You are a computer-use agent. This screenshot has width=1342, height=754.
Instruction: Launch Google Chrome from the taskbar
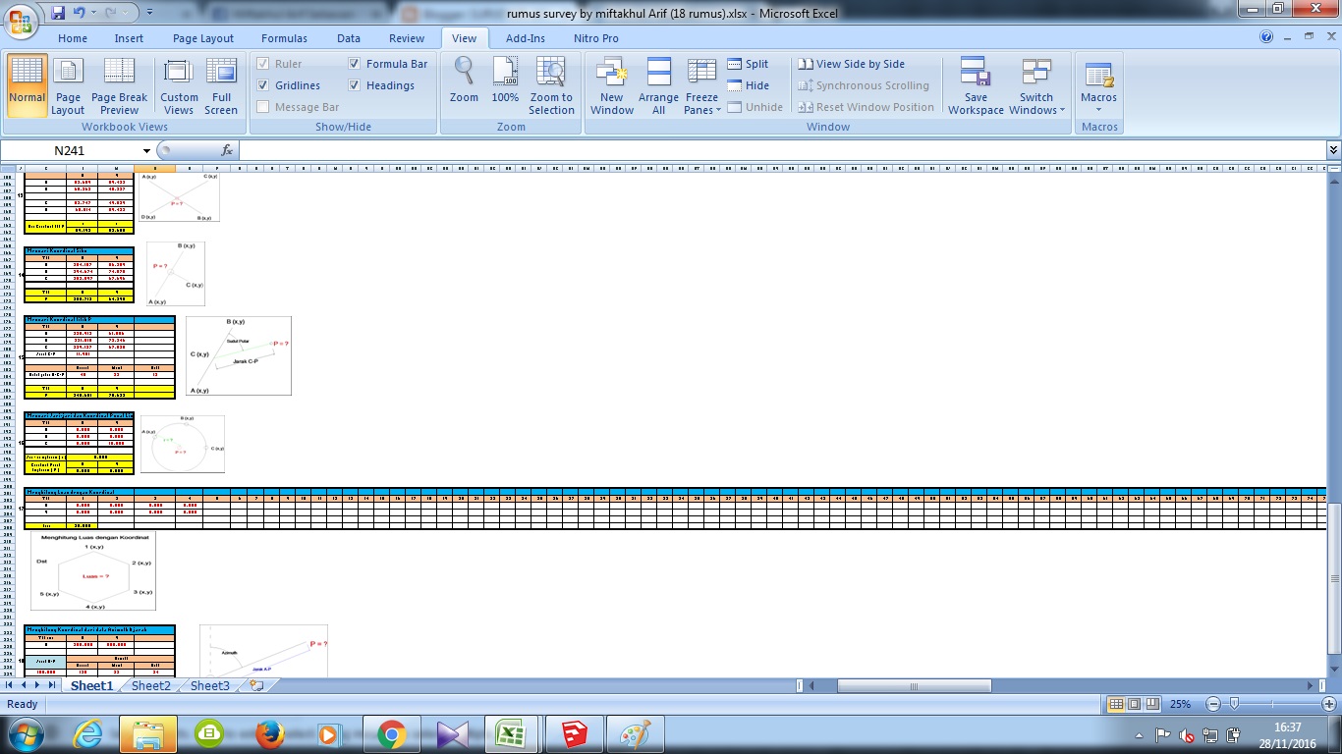[x=392, y=733]
